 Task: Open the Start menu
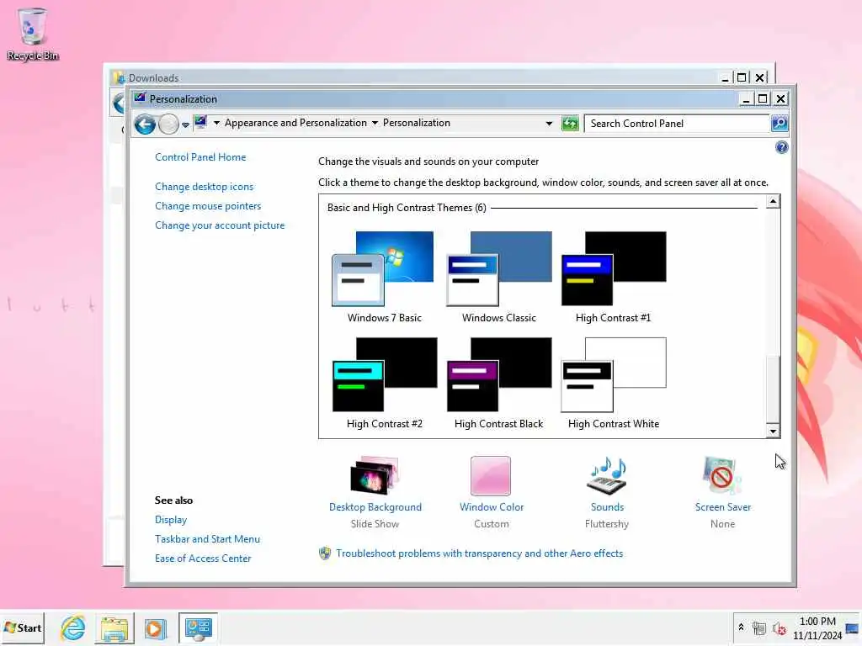(22, 627)
